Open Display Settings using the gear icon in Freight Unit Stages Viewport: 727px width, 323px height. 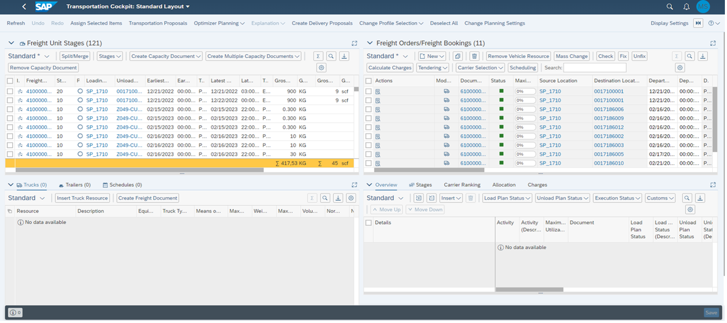tap(321, 67)
